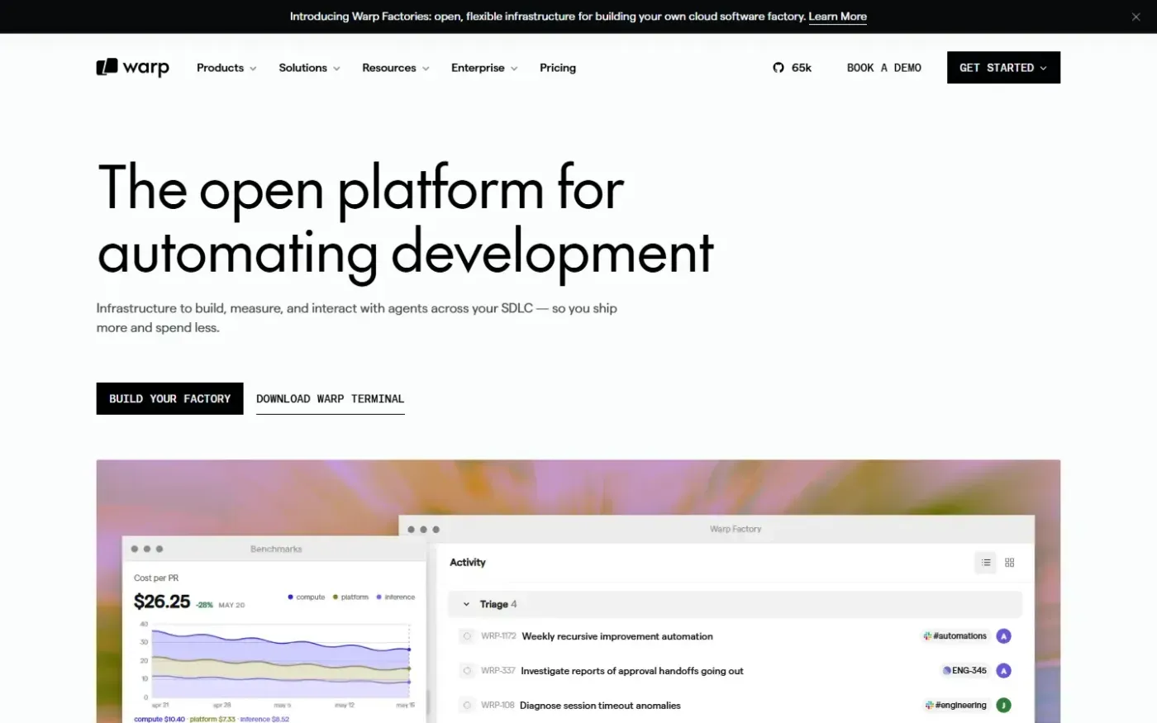The image size is (1157, 723).
Task: Follow the Learn More banner link
Action: [837, 17]
